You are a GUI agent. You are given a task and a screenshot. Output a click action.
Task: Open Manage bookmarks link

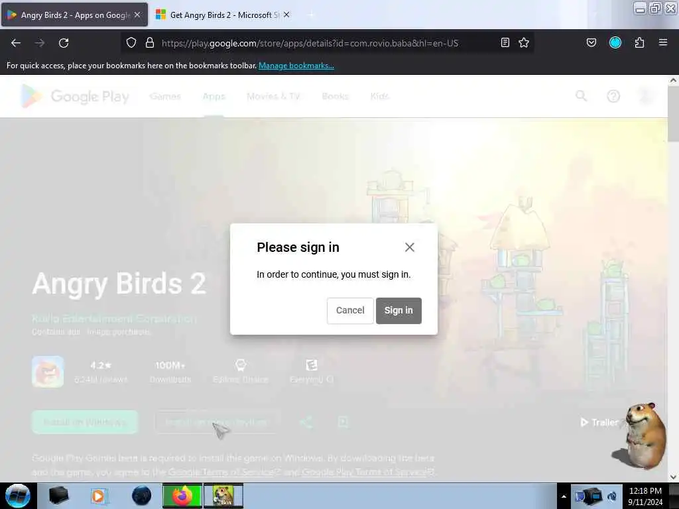click(x=296, y=66)
